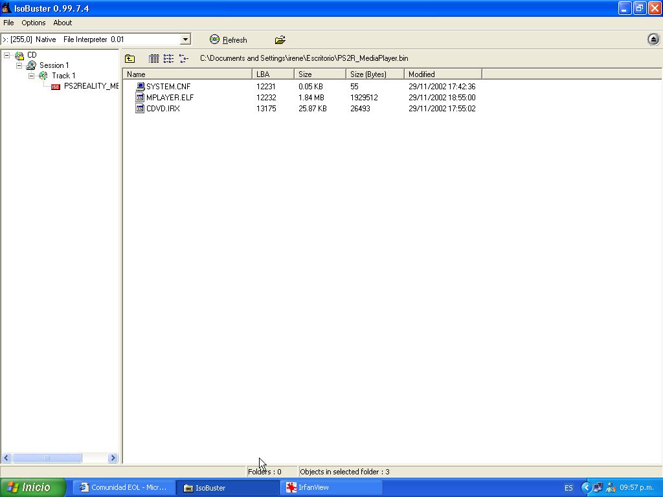Viewport: 663px width, 497px height.
Task: Open the Inicio start button
Action: [33, 488]
